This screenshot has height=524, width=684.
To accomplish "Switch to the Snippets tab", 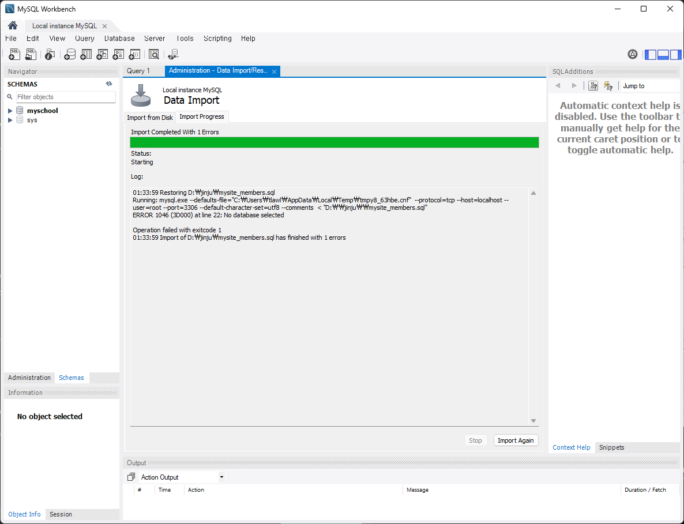I will click(611, 447).
